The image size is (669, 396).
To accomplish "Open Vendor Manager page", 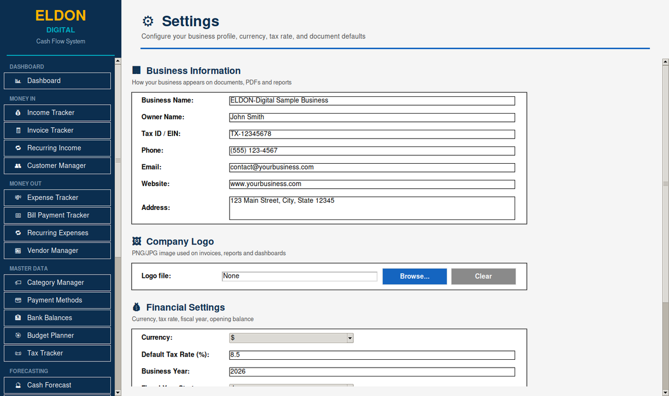I will (x=57, y=251).
